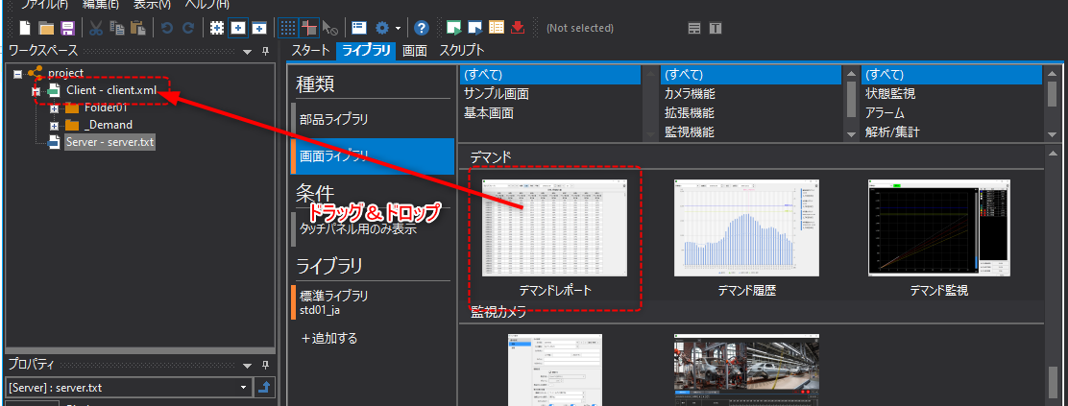Switch to the スクリプト tab
This screenshot has height=406, width=1068.
(461, 51)
